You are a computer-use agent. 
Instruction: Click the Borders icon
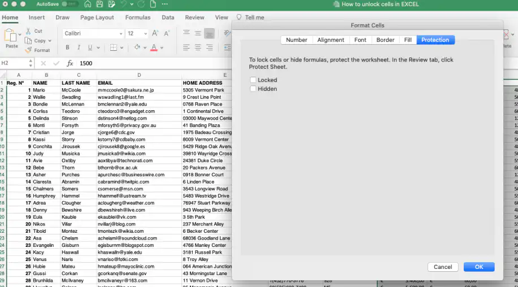[x=113, y=47]
